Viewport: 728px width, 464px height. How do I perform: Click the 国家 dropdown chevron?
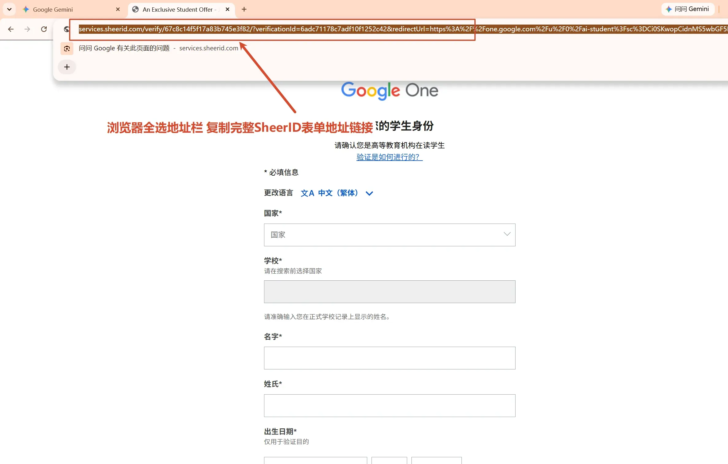click(507, 234)
